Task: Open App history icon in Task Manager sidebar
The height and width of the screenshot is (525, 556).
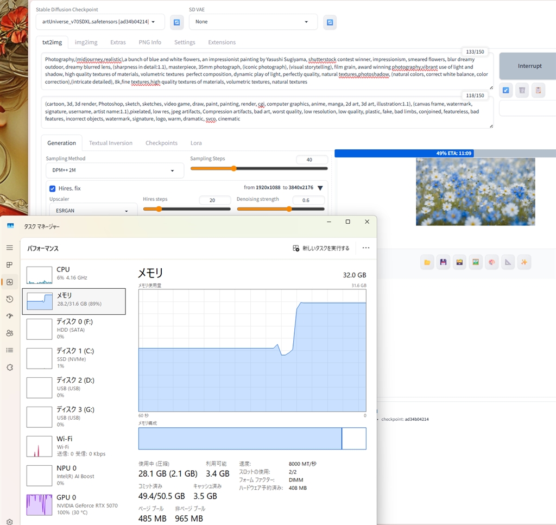Action: coord(10,299)
